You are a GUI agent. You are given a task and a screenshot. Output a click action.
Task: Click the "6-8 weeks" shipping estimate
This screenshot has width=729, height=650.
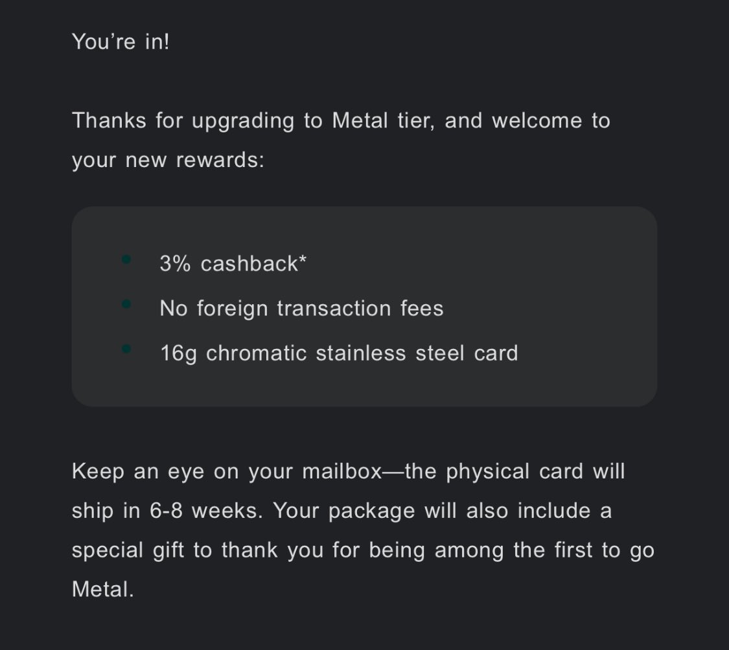pos(206,511)
